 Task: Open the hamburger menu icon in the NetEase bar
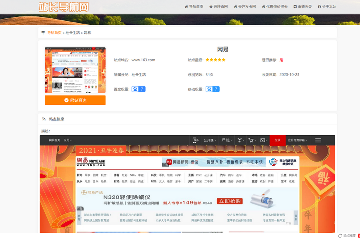(318, 140)
